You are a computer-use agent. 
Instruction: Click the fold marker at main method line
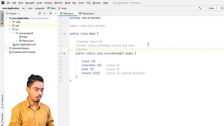pos(69,54)
